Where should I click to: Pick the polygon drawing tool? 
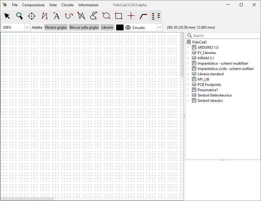(81, 16)
